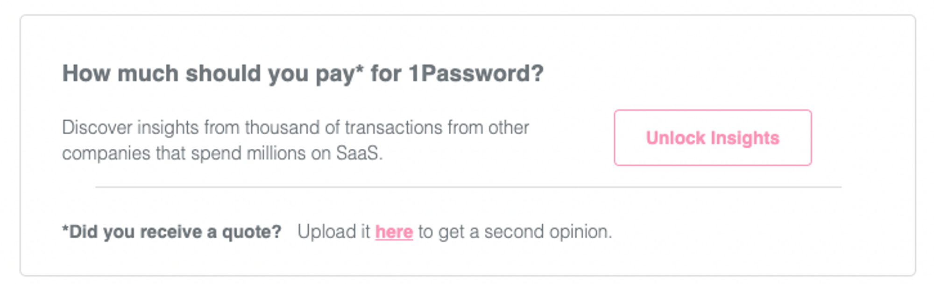Image resolution: width=934 pixels, height=284 pixels.
Task: Click the word "SaaS" in the description
Action: (x=357, y=153)
